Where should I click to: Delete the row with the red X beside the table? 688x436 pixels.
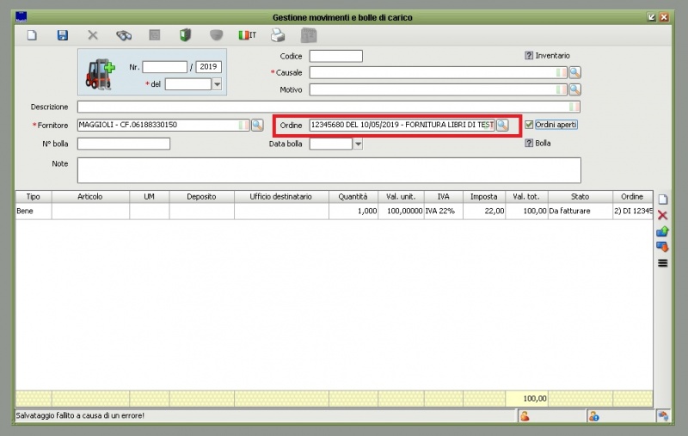pyautogui.click(x=662, y=216)
